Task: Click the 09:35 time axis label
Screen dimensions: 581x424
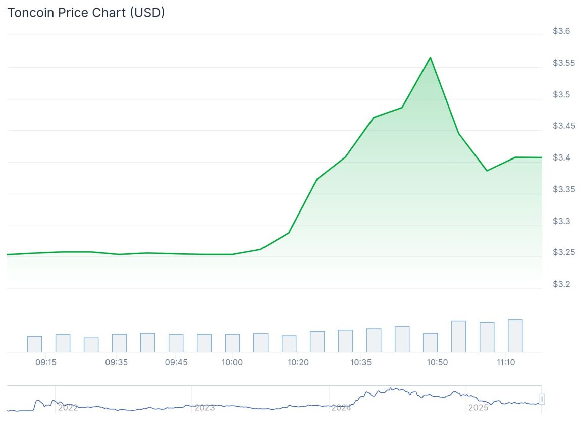Action: pyautogui.click(x=116, y=362)
